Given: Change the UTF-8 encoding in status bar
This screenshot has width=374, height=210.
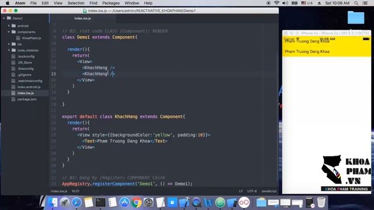Looking at the screenshot, I should pyautogui.click(x=252, y=191).
